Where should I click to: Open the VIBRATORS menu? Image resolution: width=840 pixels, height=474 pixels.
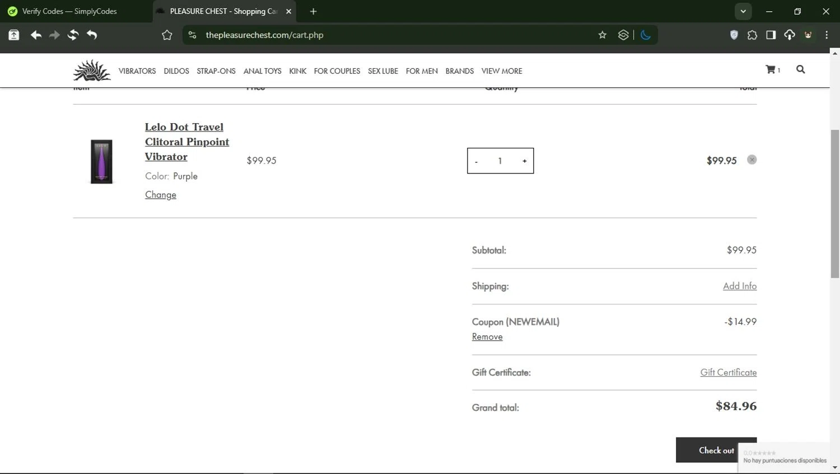pyautogui.click(x=137, y=71)
